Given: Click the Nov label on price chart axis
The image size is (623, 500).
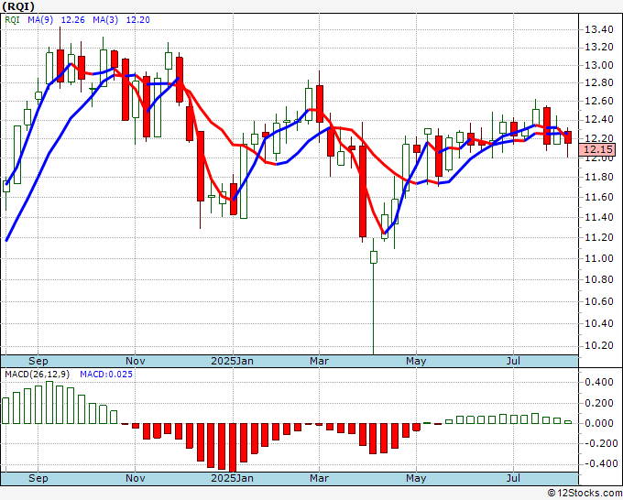Looking at the screenshot, I should pos(135,361).
